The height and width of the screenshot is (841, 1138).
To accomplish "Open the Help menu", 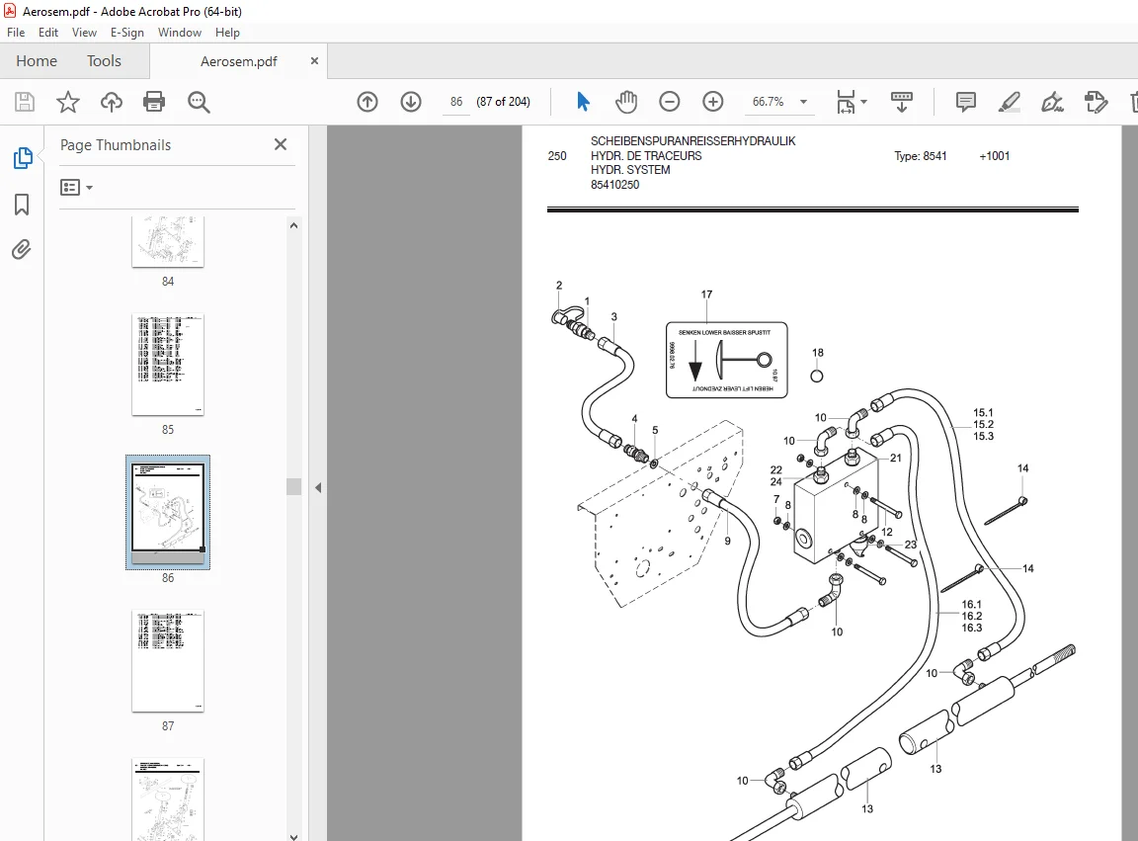I will click(227, 32).
